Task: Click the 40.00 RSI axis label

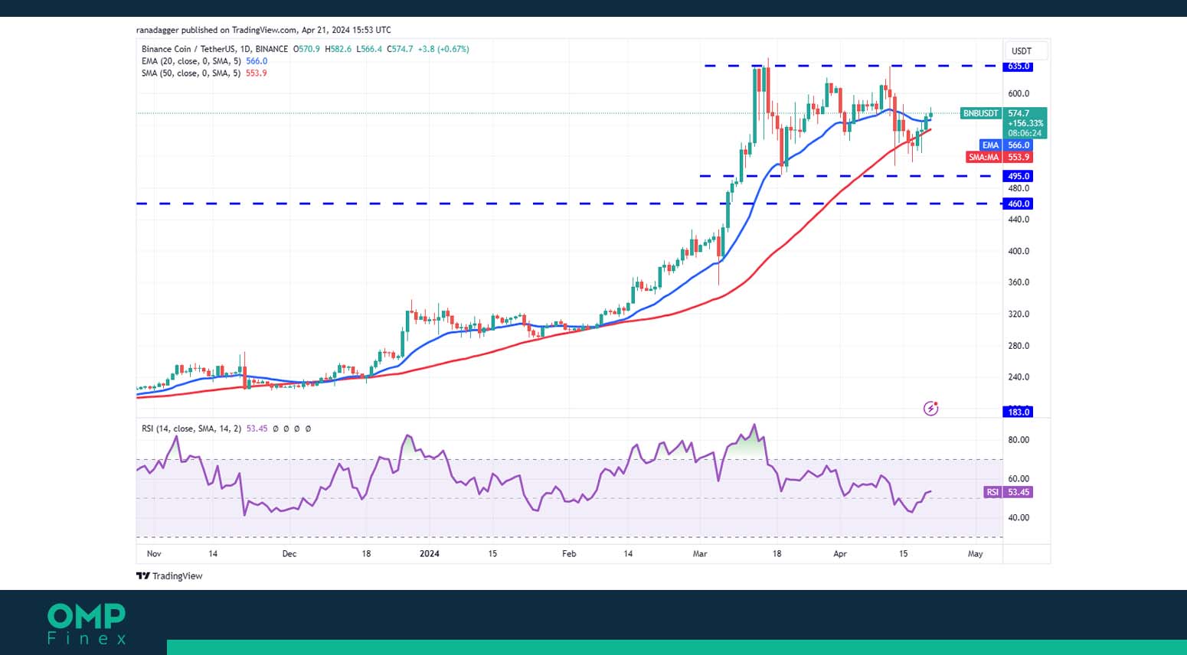Action: (x=1019, y=518)
